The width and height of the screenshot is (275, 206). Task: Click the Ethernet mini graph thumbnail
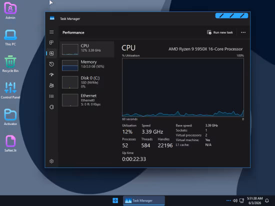click(x=70, y=100)
